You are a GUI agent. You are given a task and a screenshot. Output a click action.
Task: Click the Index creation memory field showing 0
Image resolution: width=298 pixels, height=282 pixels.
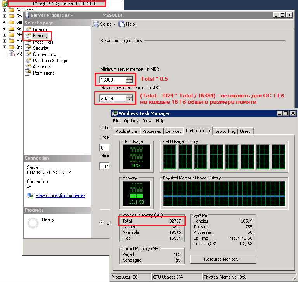[105, 148]
